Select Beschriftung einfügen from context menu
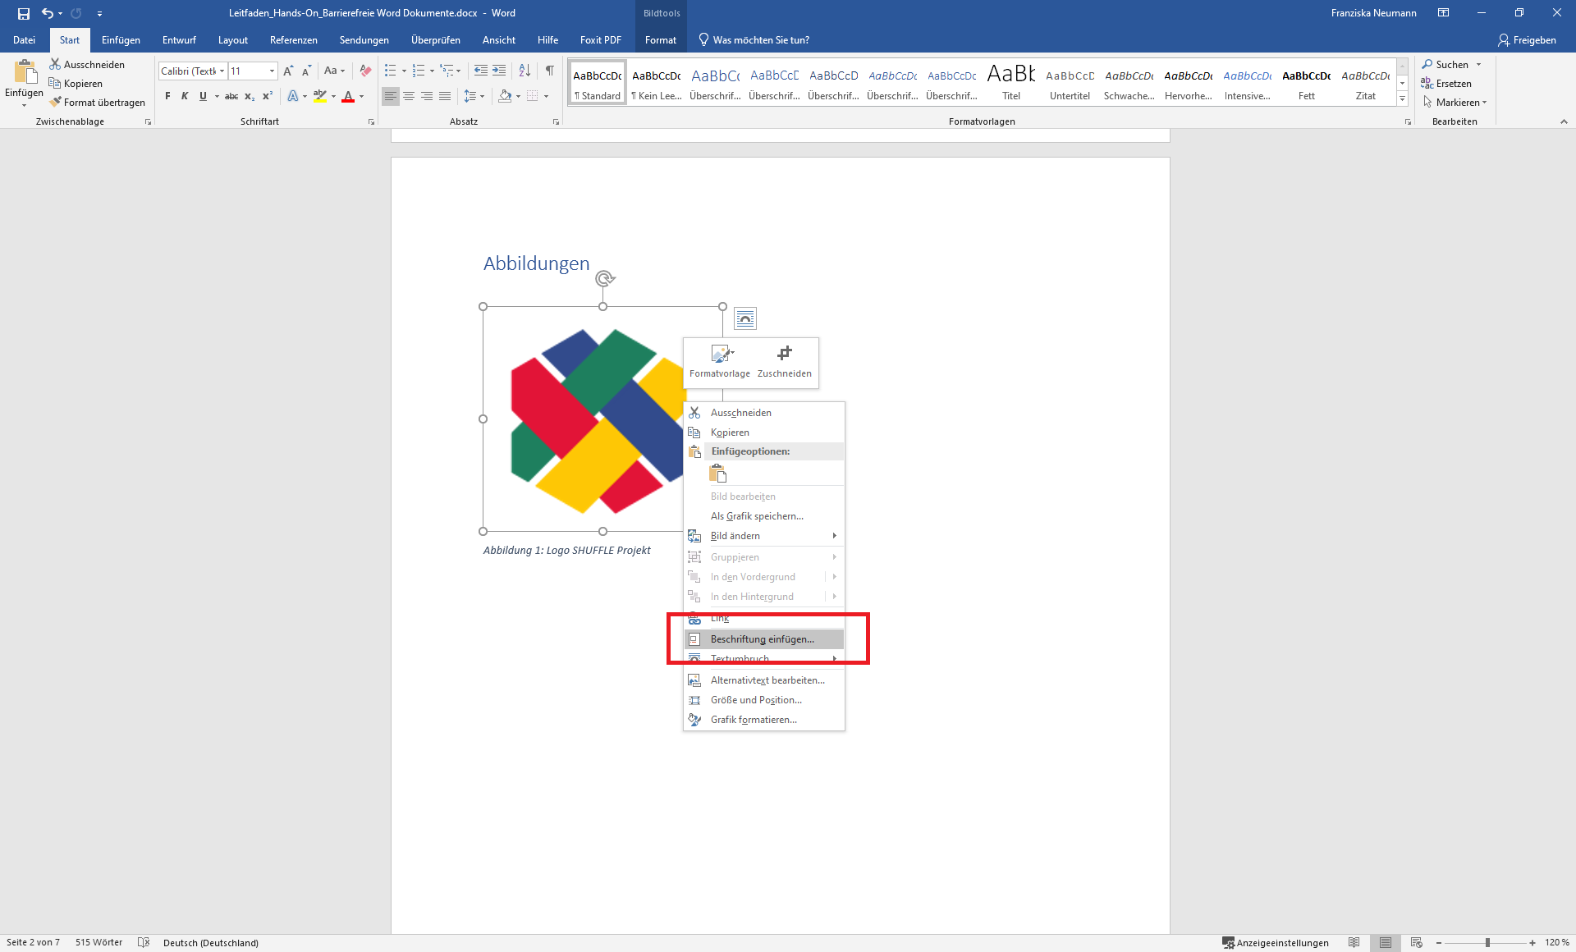 click(x=763, y=639)
